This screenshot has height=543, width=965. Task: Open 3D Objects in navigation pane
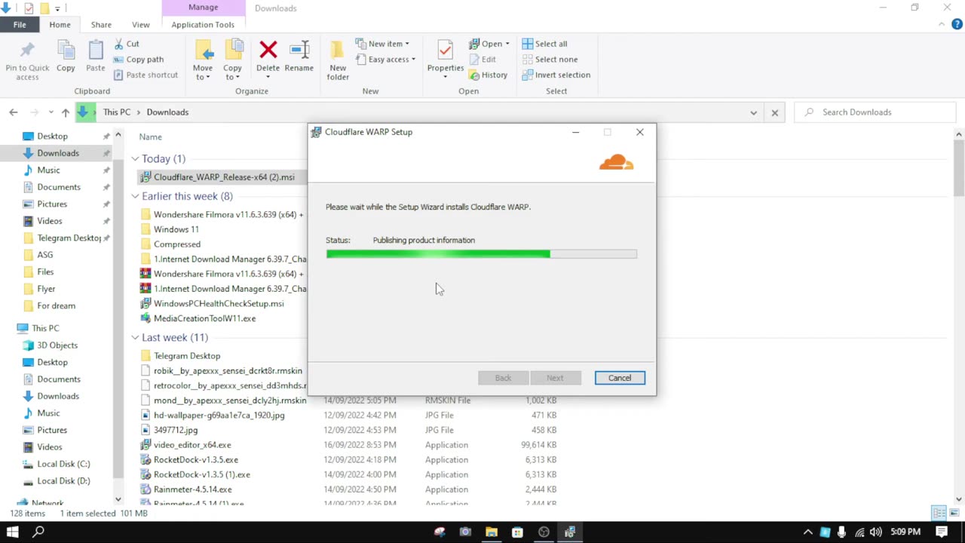tap(57, 345)
